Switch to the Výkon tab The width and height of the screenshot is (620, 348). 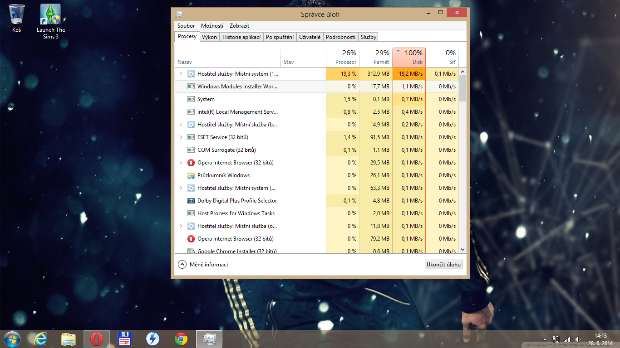click(x=210, y=37)
